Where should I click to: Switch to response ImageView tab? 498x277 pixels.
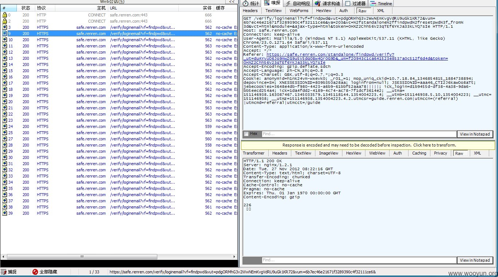pos(329,153)
